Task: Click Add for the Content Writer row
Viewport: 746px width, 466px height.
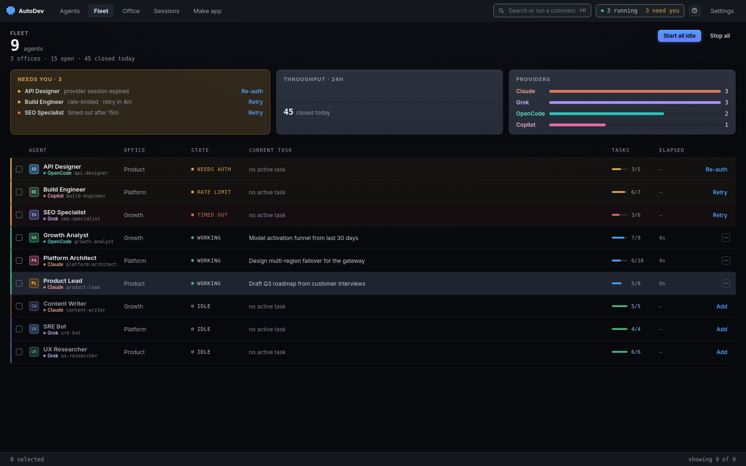Action: pyautogui.click(x=722, y=307)
